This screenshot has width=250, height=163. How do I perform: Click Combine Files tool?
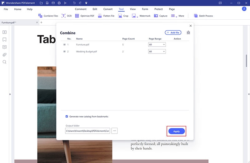pyautogui.click(x=48, y=16)
